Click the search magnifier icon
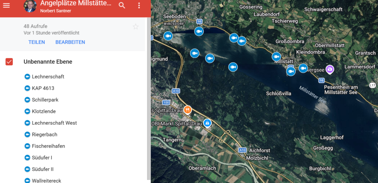Screen dimensions: 378x183 click(122, 5)
